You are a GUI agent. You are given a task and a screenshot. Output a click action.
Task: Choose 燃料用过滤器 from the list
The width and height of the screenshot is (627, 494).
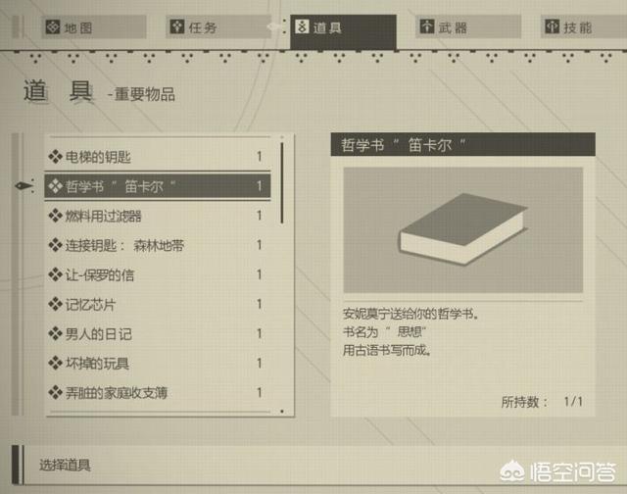[158, 216]
